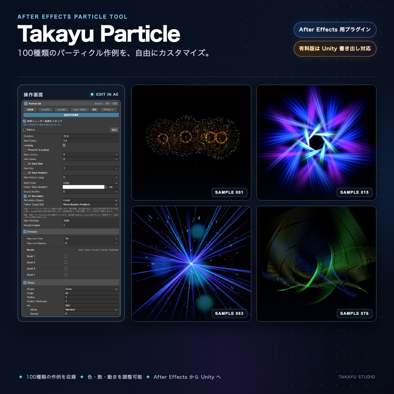Open the Start Speed mode arrow
Screen dimensions: 394x394
coord(116,159)
